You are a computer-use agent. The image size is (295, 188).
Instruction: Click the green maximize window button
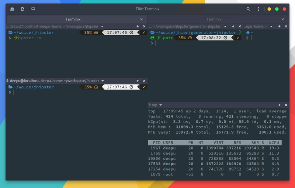(277, 9)
